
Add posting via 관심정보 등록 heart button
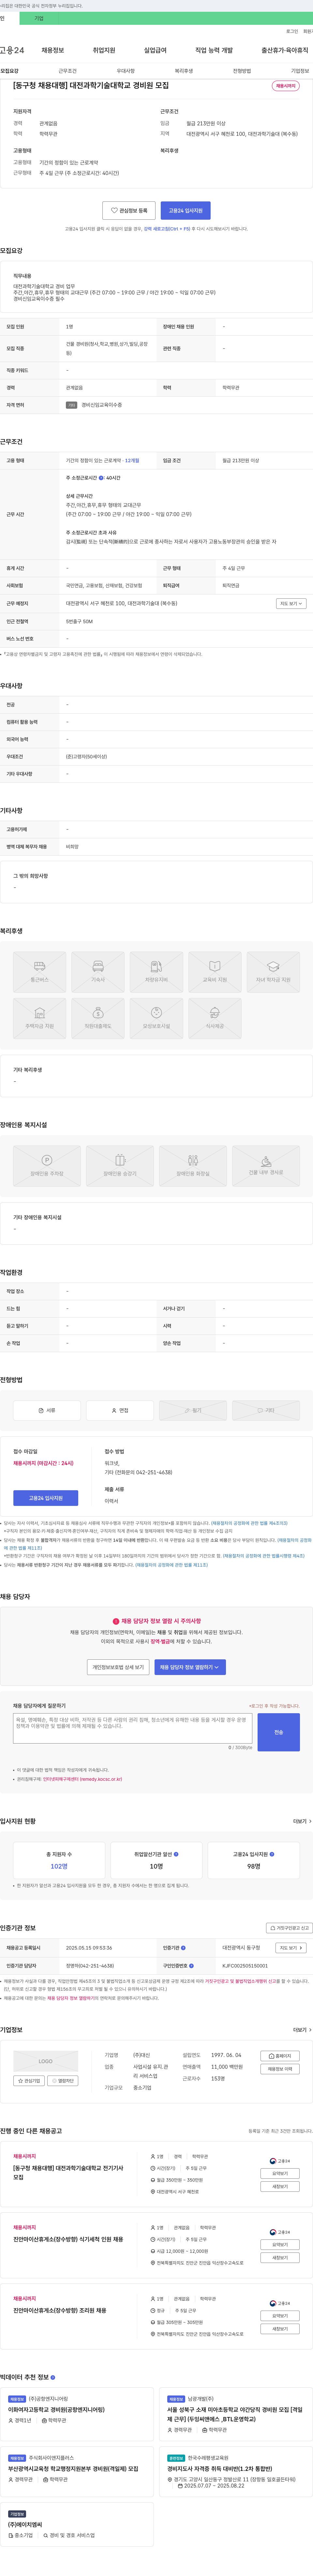click(129, 211)
